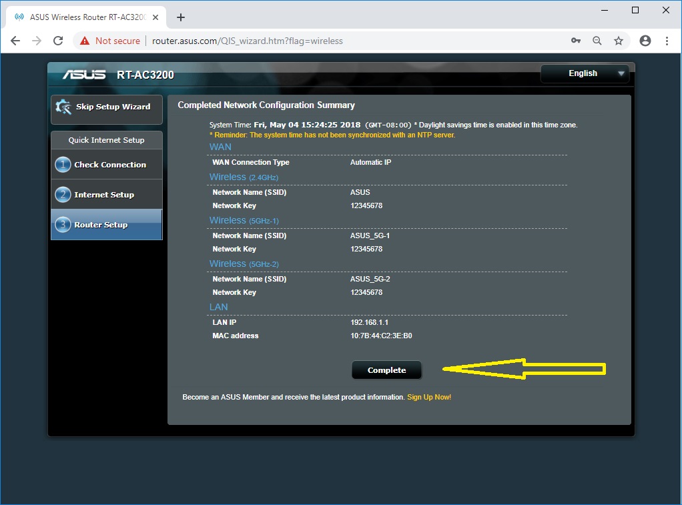Open the Chrome profile avatar
The height and width of the screenshot is (505, 682).
(x=645, y=41)
